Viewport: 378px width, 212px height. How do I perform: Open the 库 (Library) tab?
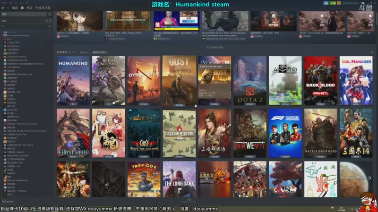(x=22, y=8)
